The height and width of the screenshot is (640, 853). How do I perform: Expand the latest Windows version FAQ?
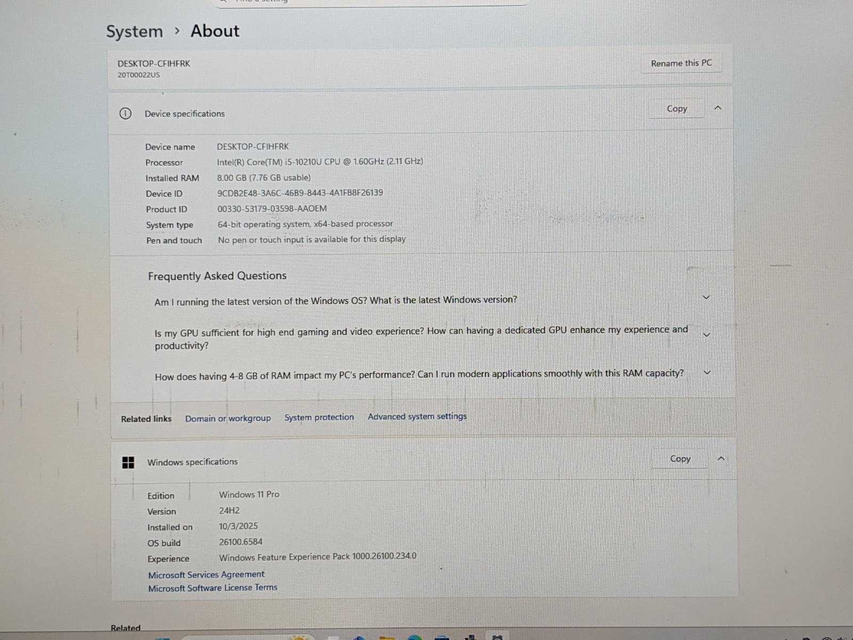point(706,298)
